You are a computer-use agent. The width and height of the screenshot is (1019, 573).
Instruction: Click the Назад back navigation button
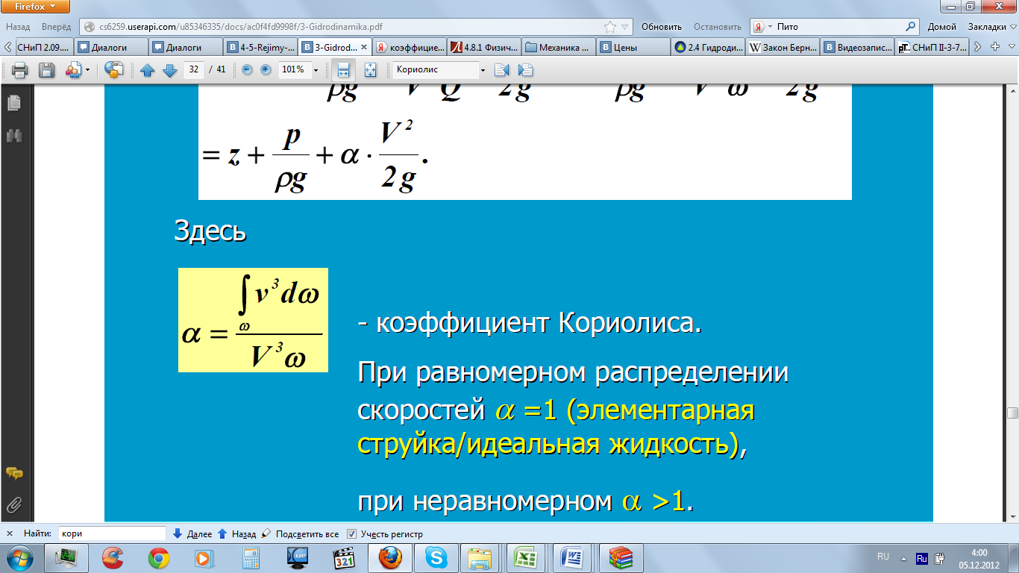tap(18, 26)
